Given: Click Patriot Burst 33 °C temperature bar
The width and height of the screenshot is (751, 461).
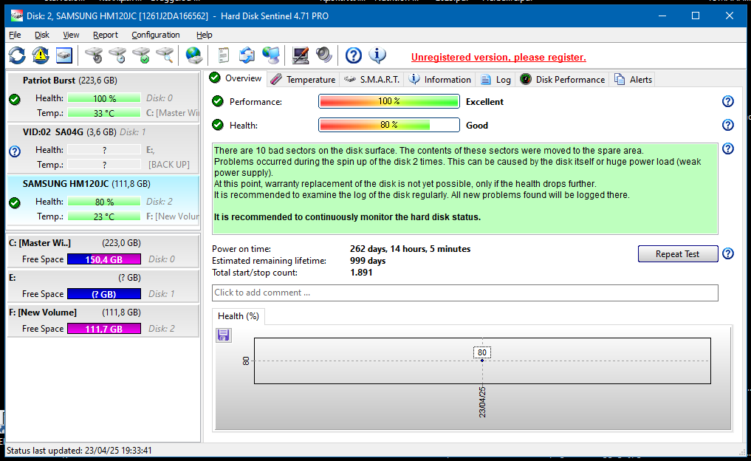Looking at the screenshot, I should (104, 113).
